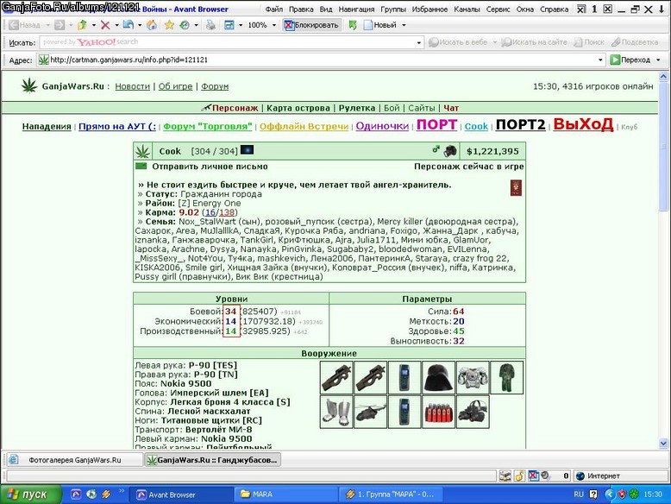Click the red X Stop toolbar icon
This screenshot has height=504, width=671.
tap(105, 25)
